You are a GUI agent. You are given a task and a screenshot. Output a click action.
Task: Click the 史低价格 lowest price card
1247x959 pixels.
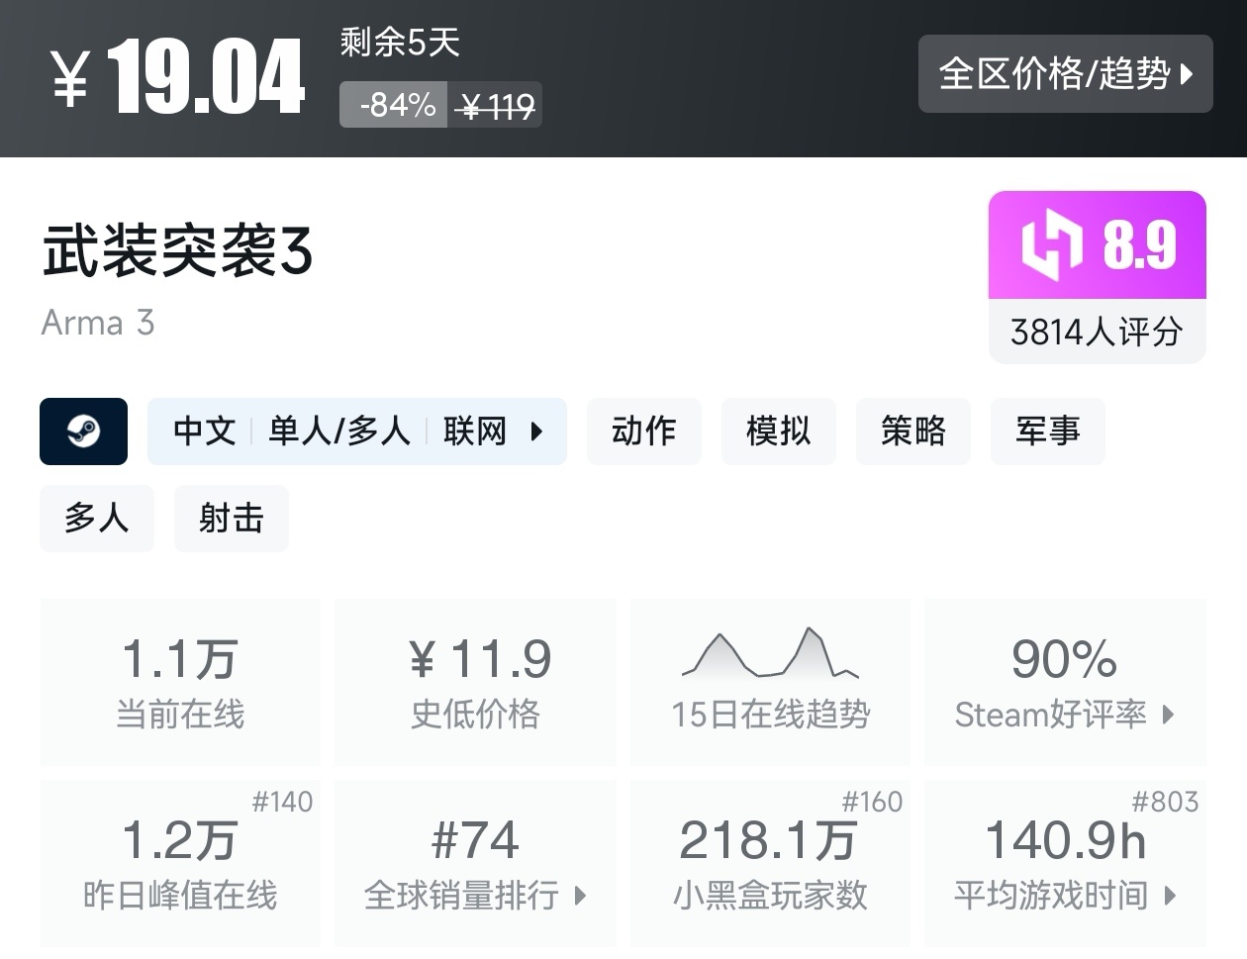click(475, 681)
